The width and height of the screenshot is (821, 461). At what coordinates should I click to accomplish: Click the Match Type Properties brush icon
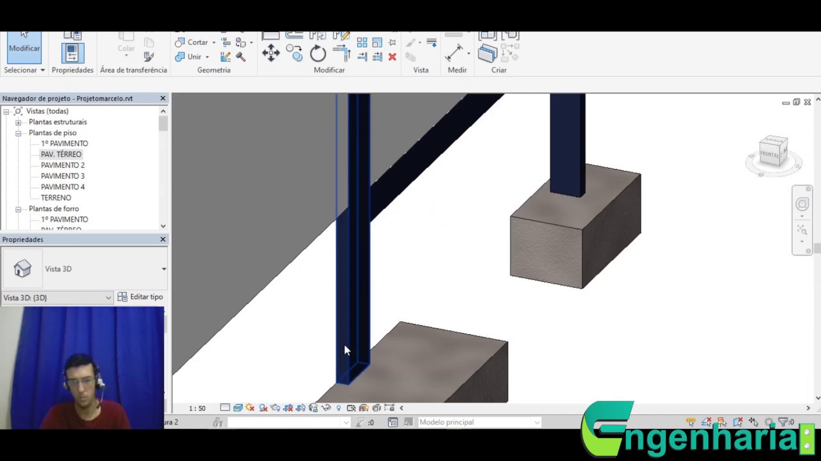point(149,57)
